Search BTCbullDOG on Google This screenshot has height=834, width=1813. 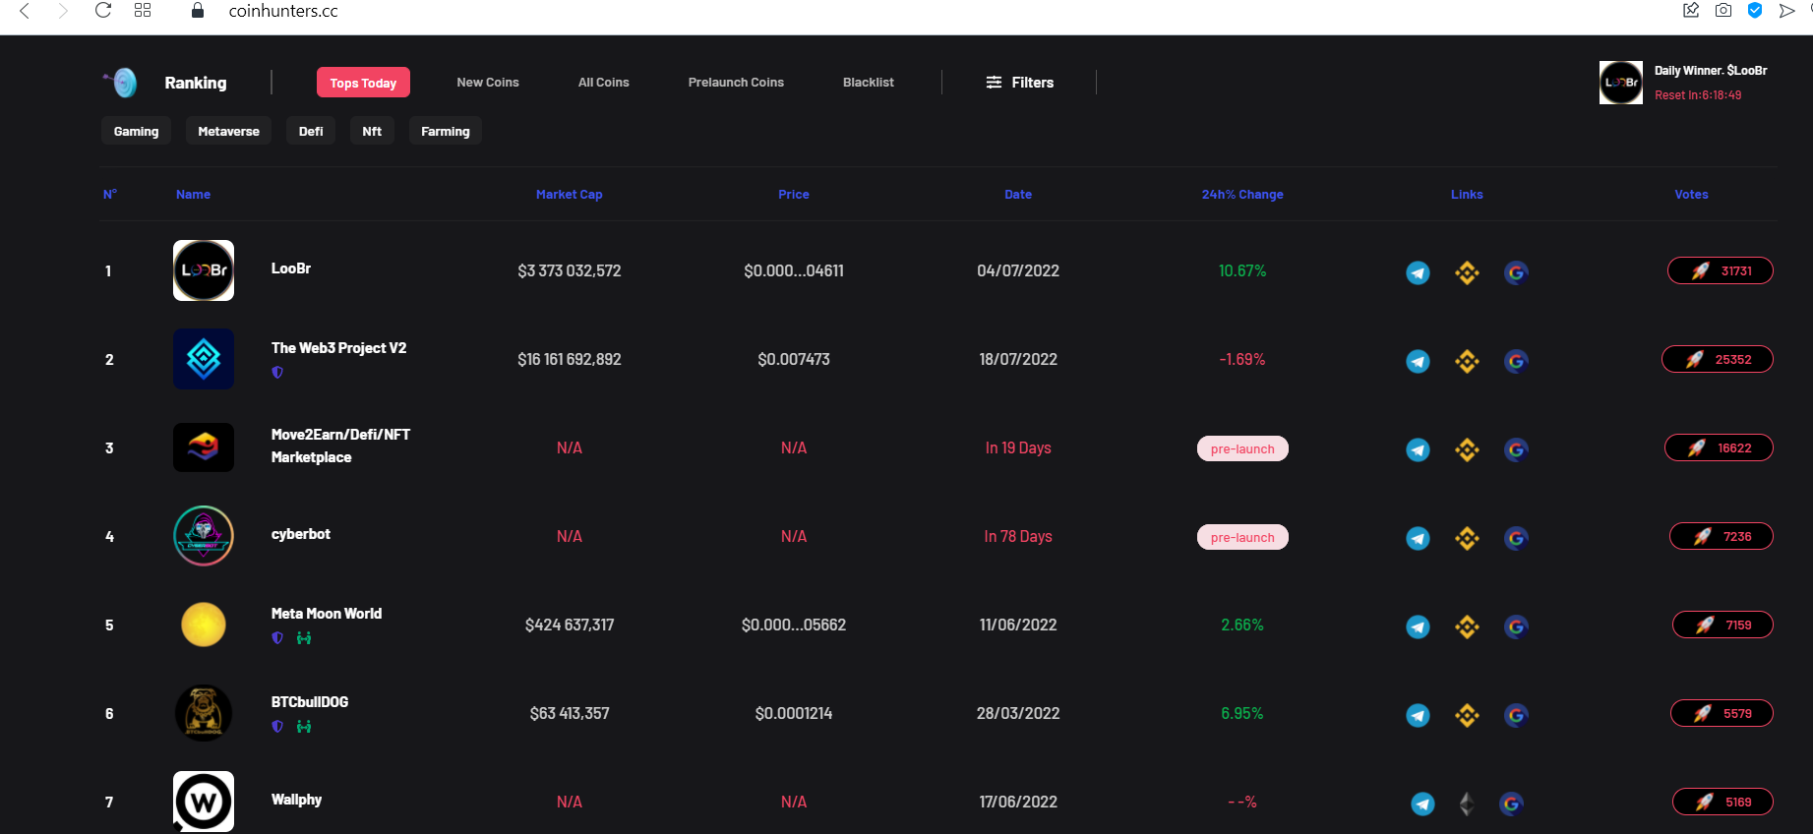pyautogui.click(x=1516, y=715)
